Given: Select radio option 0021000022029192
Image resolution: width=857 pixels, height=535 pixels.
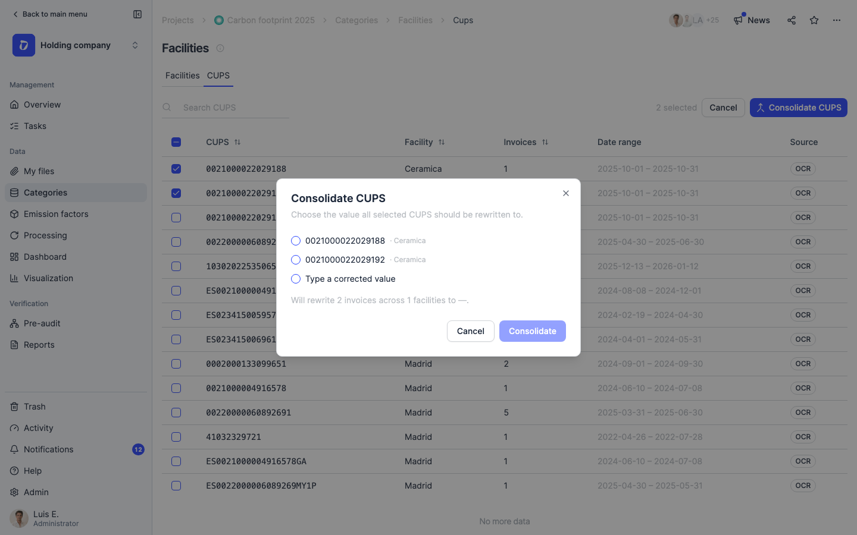Looking at the screenshot, I should (296, 260).
